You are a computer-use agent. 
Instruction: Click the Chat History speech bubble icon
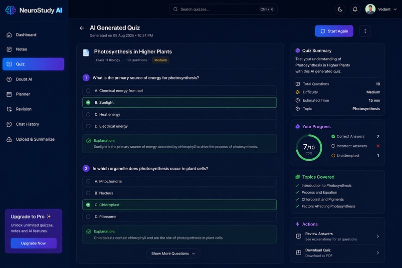9,124
